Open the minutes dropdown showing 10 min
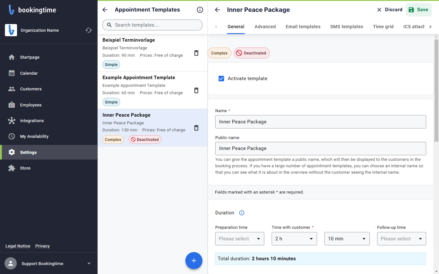 (347, 239)
